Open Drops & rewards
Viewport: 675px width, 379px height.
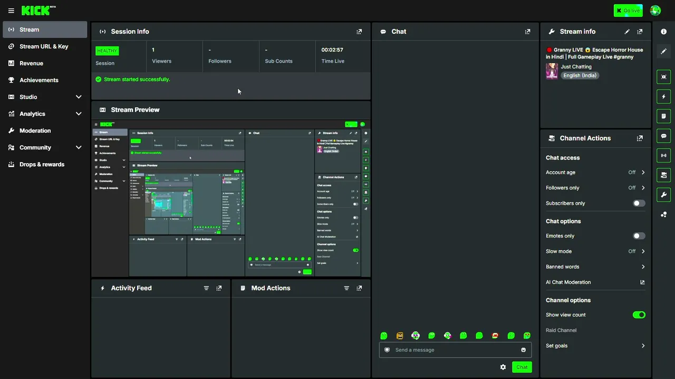(45, 164)
